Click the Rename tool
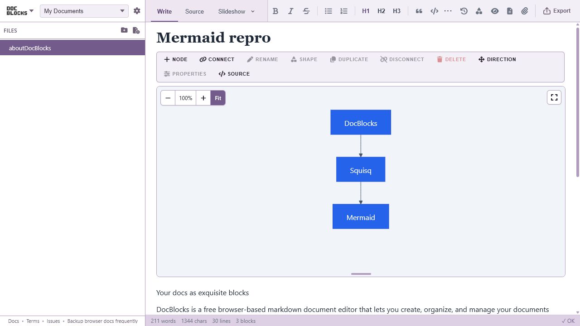Screen dimensions: 580x326 pyautogui.click(x=262, y=59)
